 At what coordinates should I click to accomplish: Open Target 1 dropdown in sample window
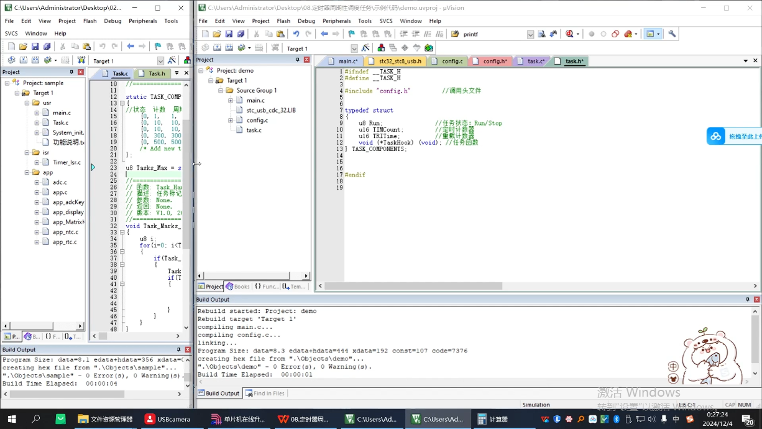[x=160, y=61]
